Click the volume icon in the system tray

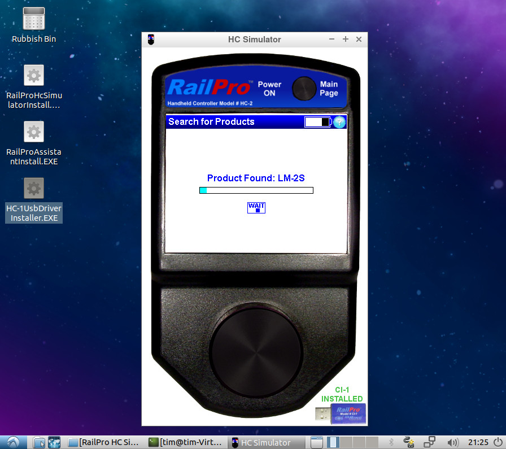click(452, 442)
